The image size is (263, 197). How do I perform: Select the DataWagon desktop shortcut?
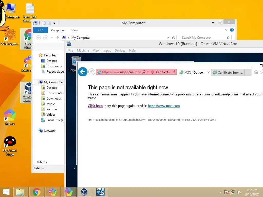point(10,37)
